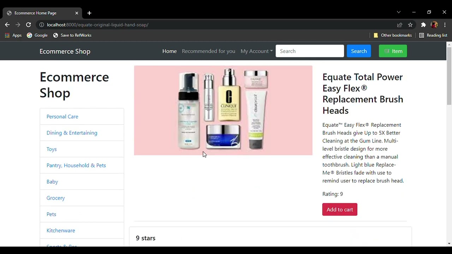Open the Chrome three-dot menu

click(445, 25)
